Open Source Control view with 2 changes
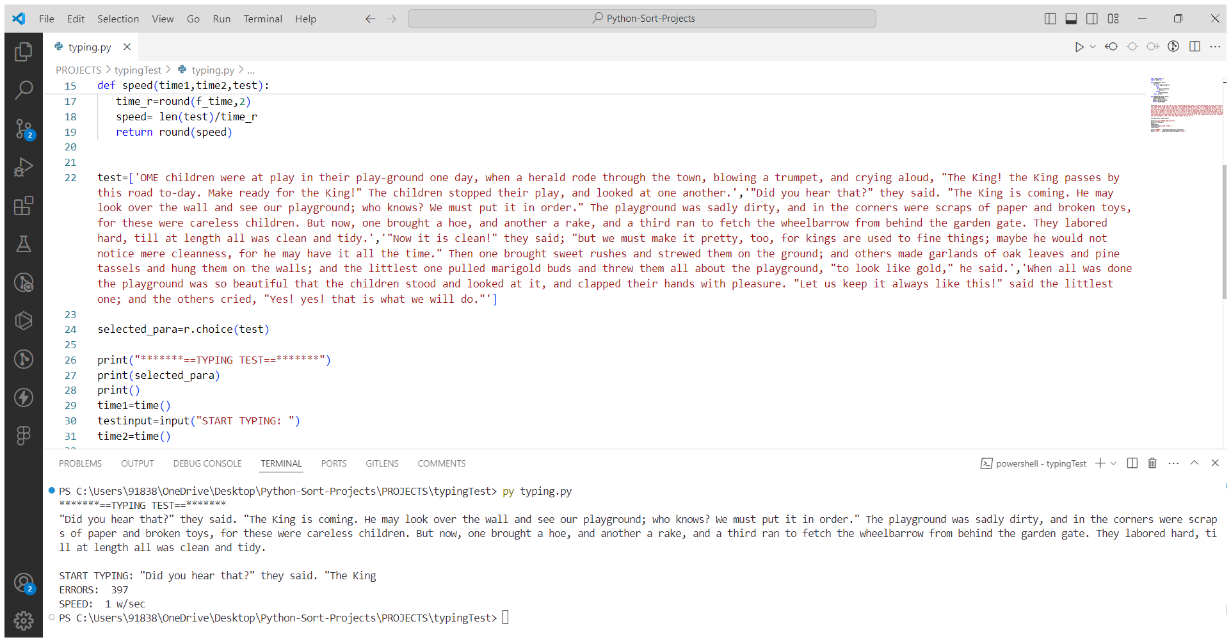 24,129
